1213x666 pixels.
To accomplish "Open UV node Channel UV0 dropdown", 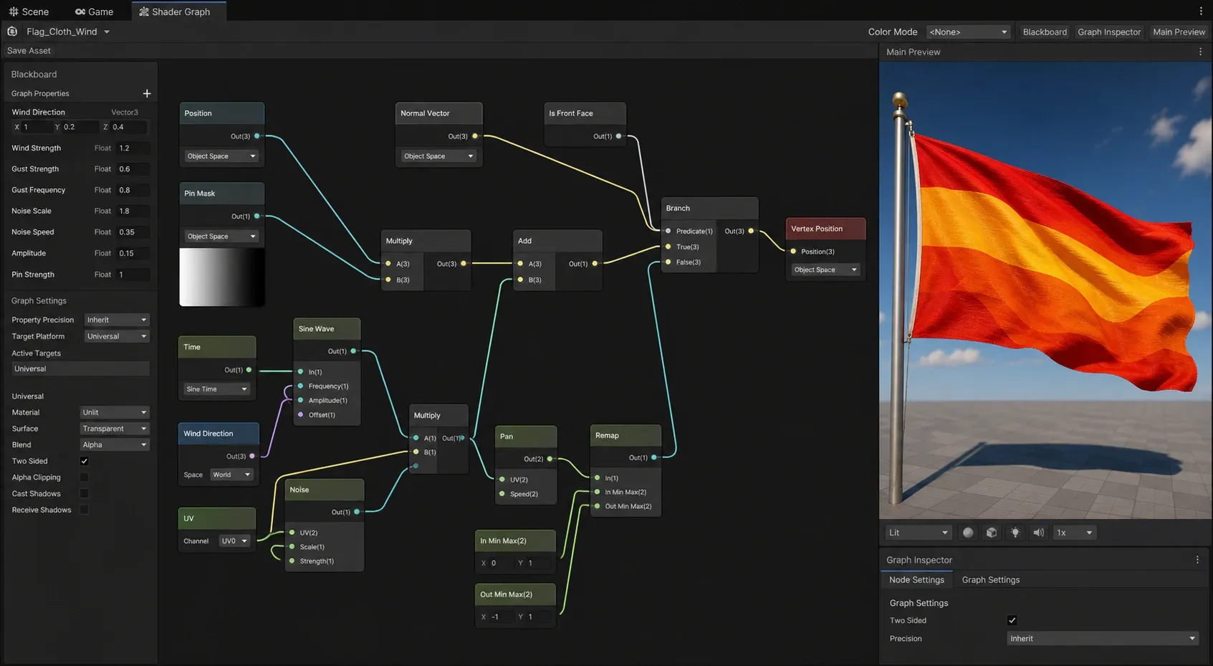I will click(x=234, y=541).
